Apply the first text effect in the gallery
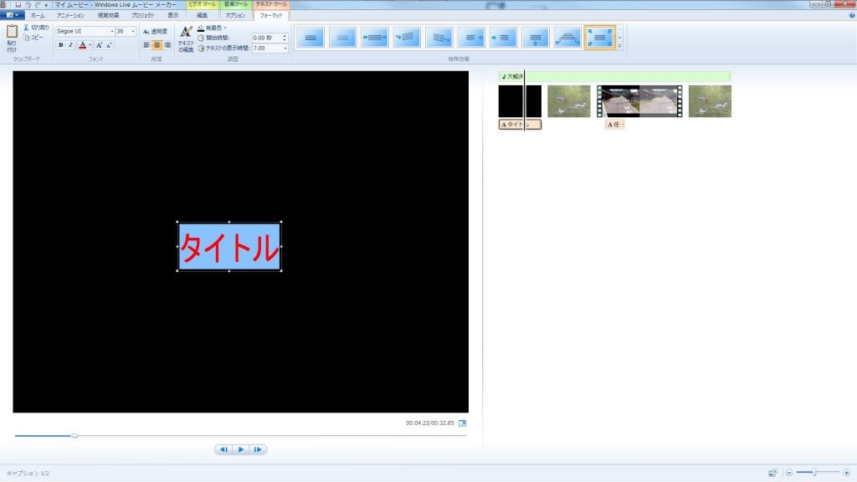857x482 pixels. pyautogui.click(x=310, y=38)
